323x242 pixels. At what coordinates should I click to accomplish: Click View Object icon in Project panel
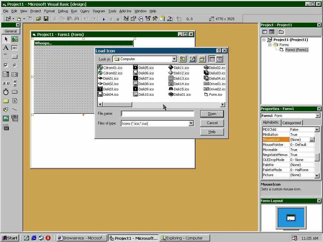coord(272,32)
